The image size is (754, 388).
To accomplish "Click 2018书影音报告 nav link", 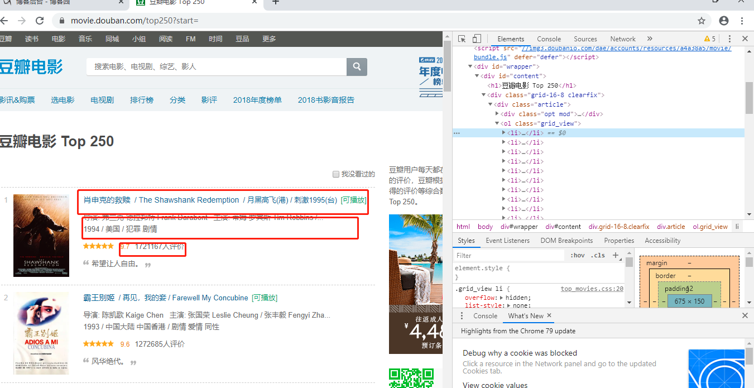I will [326, 100].
